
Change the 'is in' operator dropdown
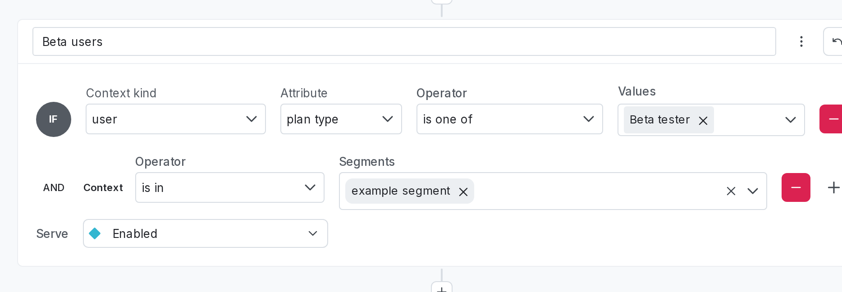229,187
